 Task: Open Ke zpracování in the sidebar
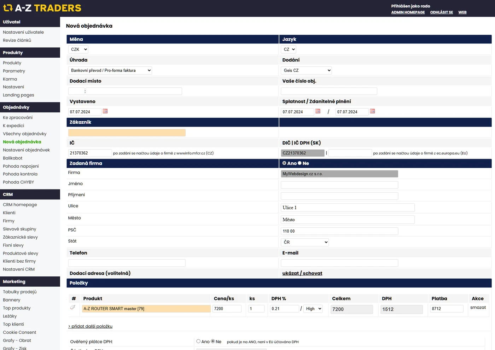18,117
